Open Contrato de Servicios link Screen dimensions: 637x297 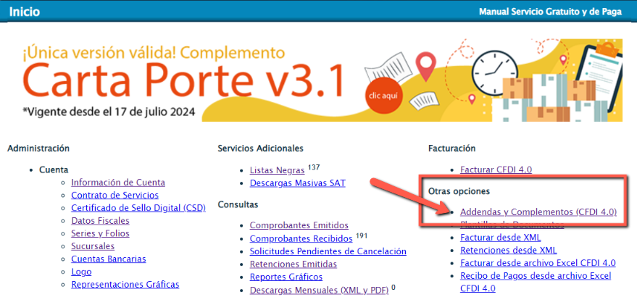point(115,195)
